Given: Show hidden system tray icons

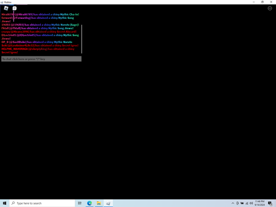Looking at the screenshot, I should coord(233,203).
